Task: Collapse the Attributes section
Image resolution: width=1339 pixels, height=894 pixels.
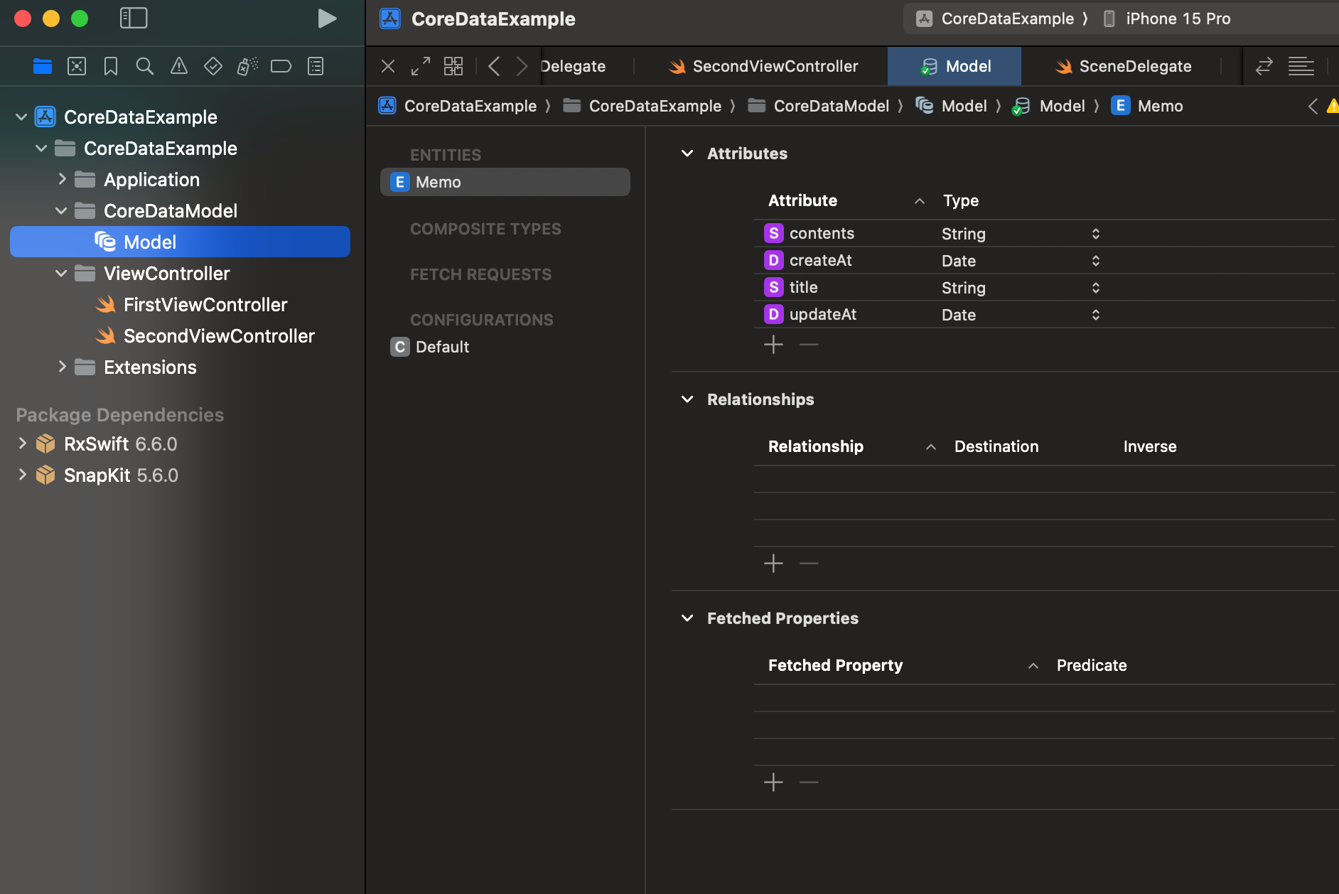Action: pos(687,154)
